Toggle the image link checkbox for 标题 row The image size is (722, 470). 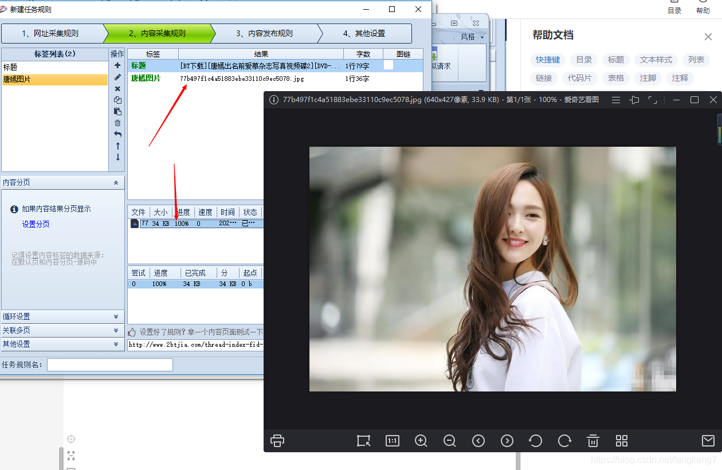389,65
